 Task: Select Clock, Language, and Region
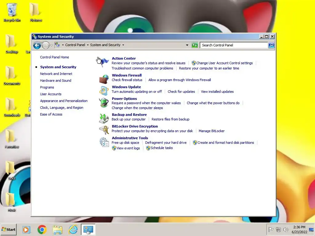[x=62, y=108]
